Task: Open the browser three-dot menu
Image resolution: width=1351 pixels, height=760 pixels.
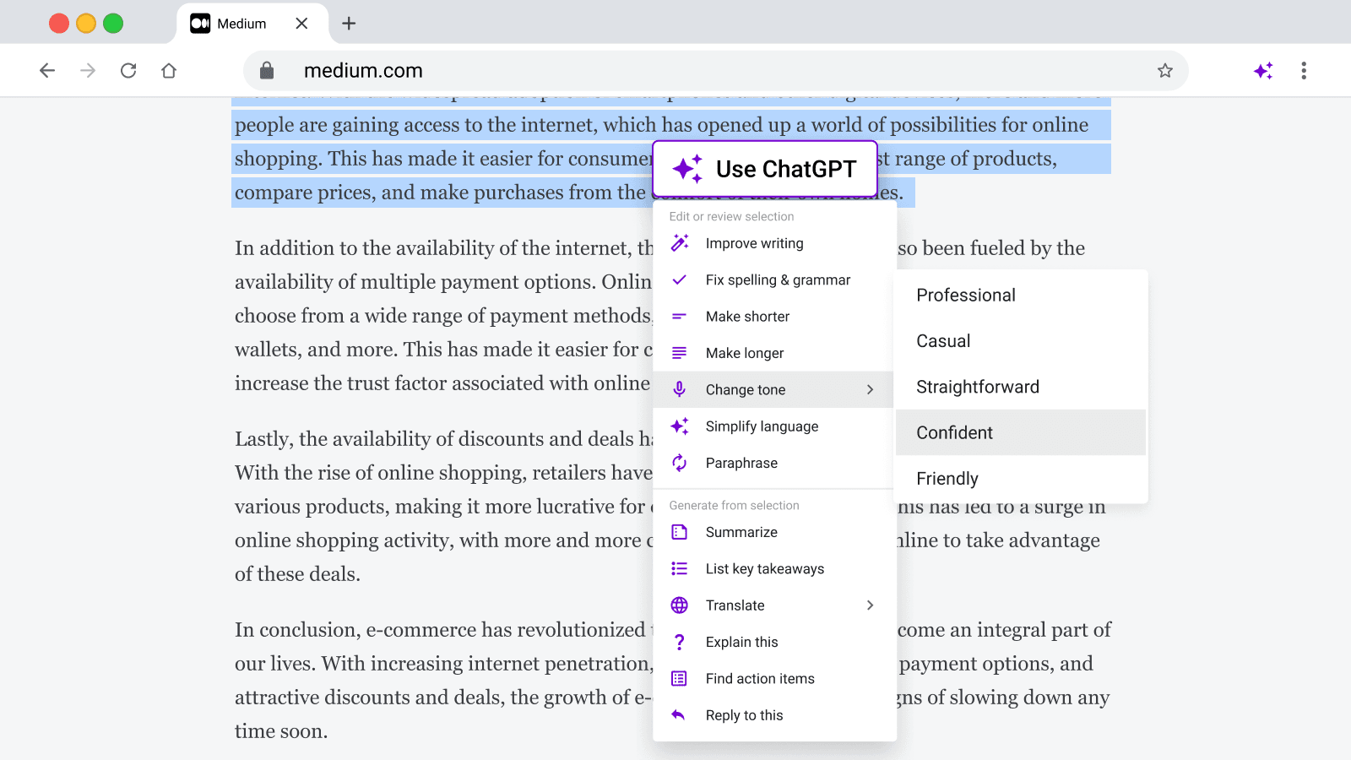Action: click(1304, 71)
